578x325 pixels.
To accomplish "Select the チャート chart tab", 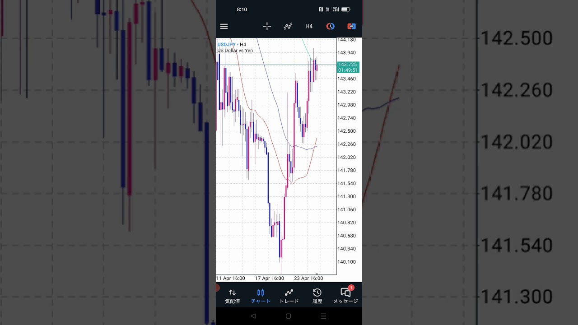I will click(x=261, y=296).
